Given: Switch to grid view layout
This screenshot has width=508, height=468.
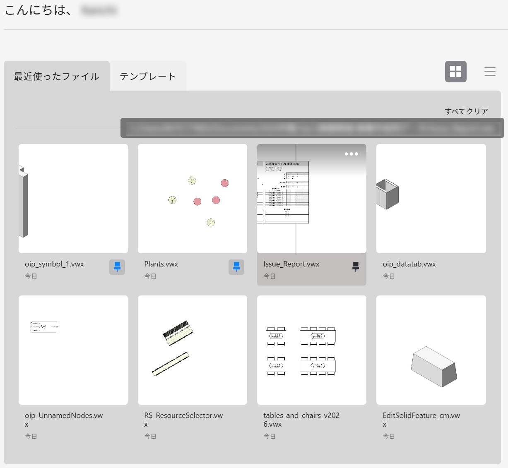Looking at the screenshot, I should 455,72.
